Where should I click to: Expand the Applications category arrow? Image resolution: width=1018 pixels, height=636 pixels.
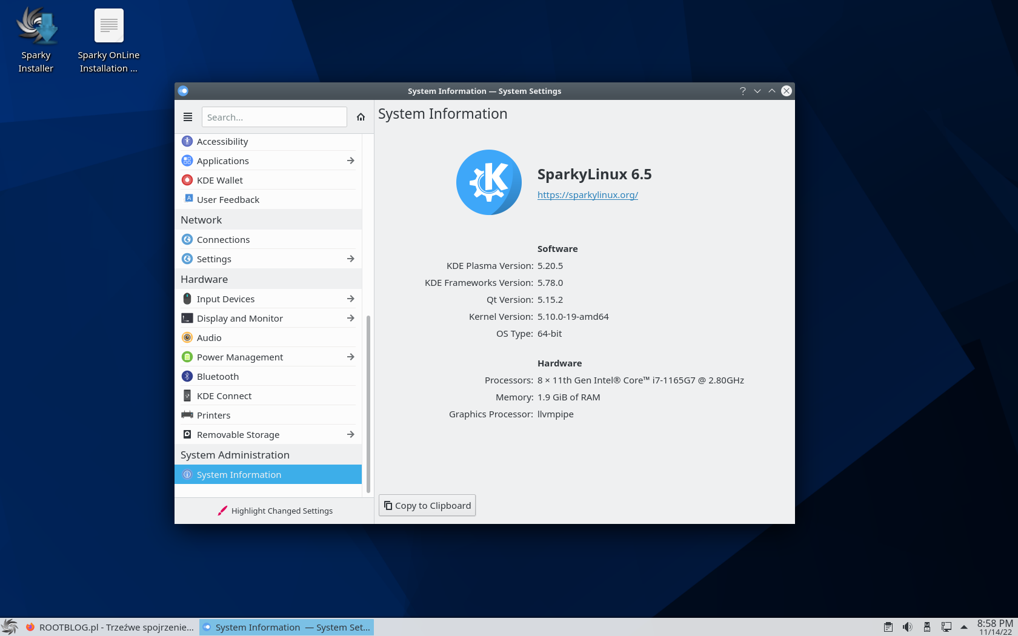[x=350, y=161]
